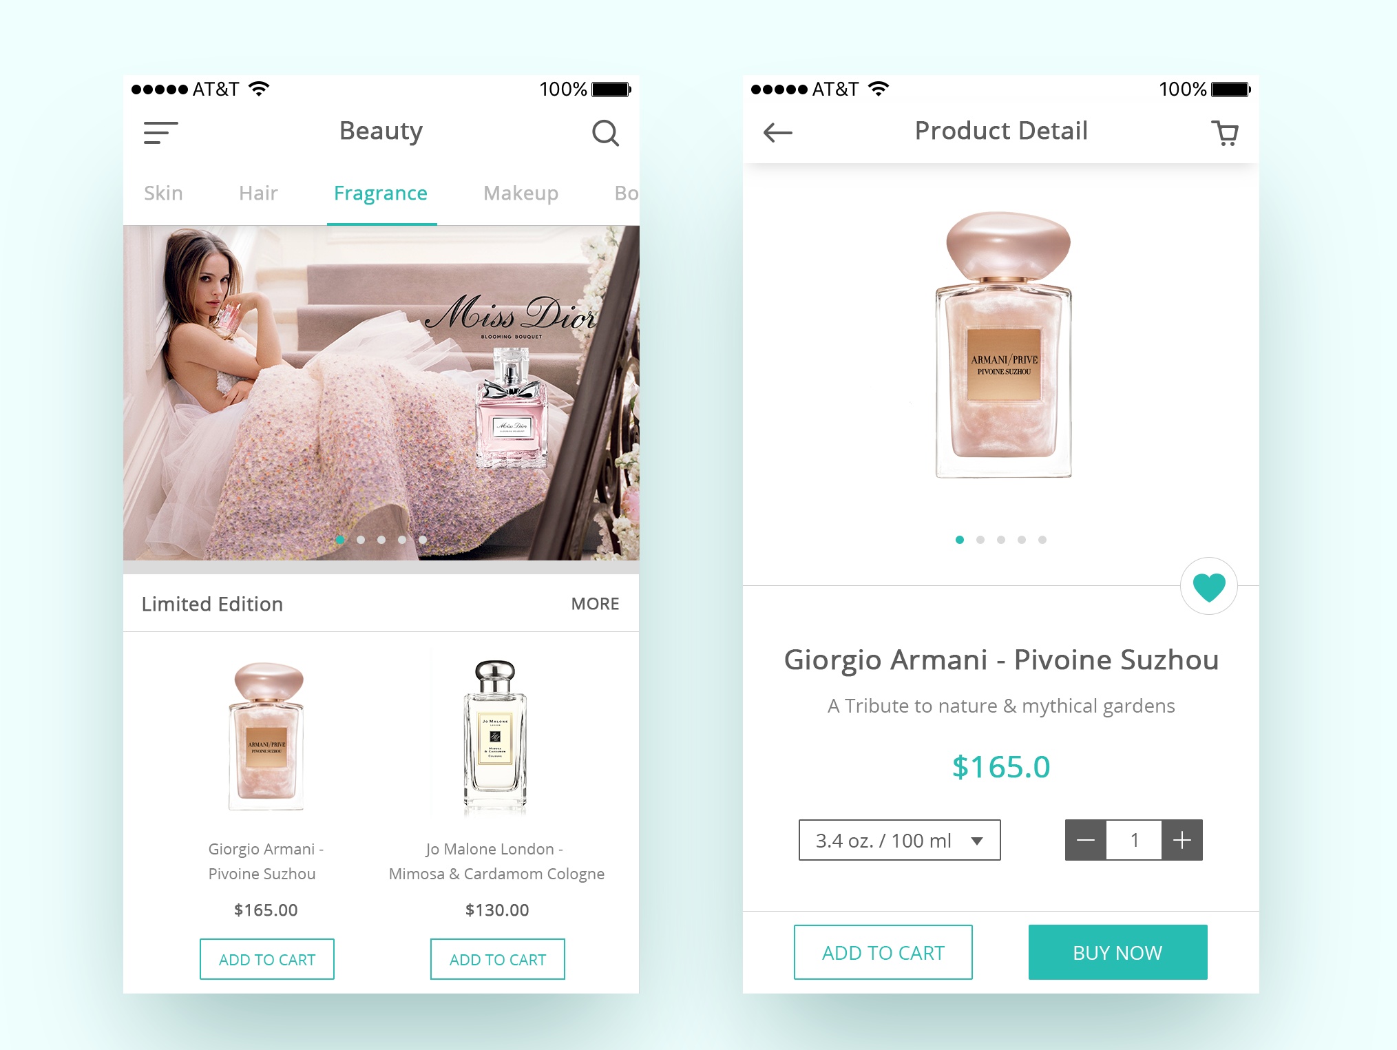Jump to second slide dot on Miss Dior banner

(361, 540)
